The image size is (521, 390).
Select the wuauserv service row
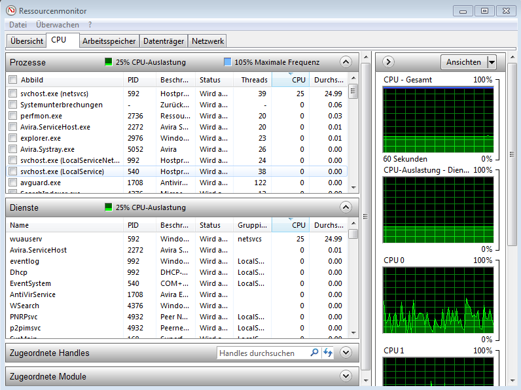177,239
